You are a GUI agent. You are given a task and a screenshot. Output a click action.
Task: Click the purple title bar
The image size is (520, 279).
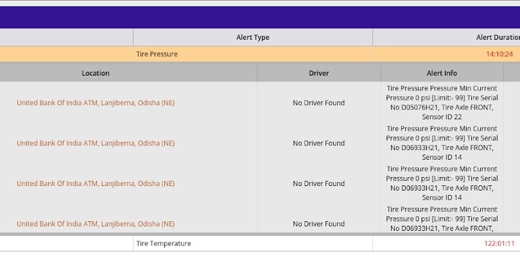click(x=259, y=17)
